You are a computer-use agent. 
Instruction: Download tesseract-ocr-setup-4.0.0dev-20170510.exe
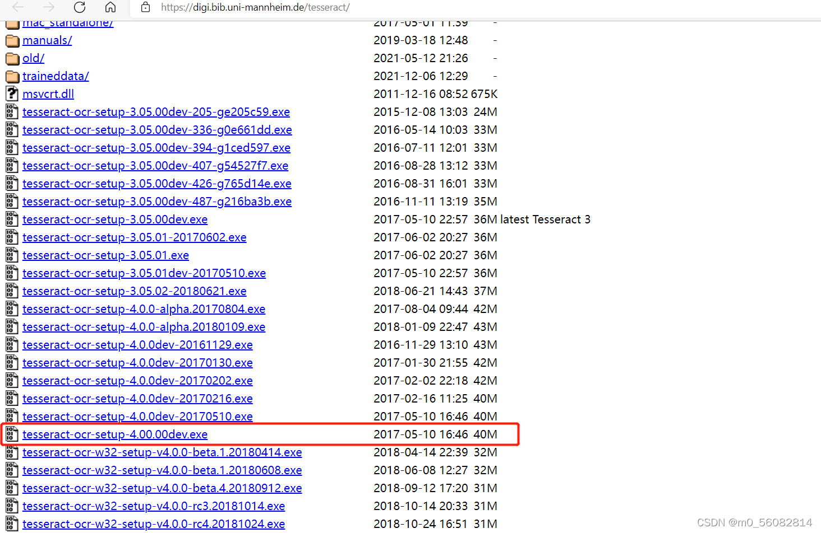pyautogui.click(x=137, y=417)
